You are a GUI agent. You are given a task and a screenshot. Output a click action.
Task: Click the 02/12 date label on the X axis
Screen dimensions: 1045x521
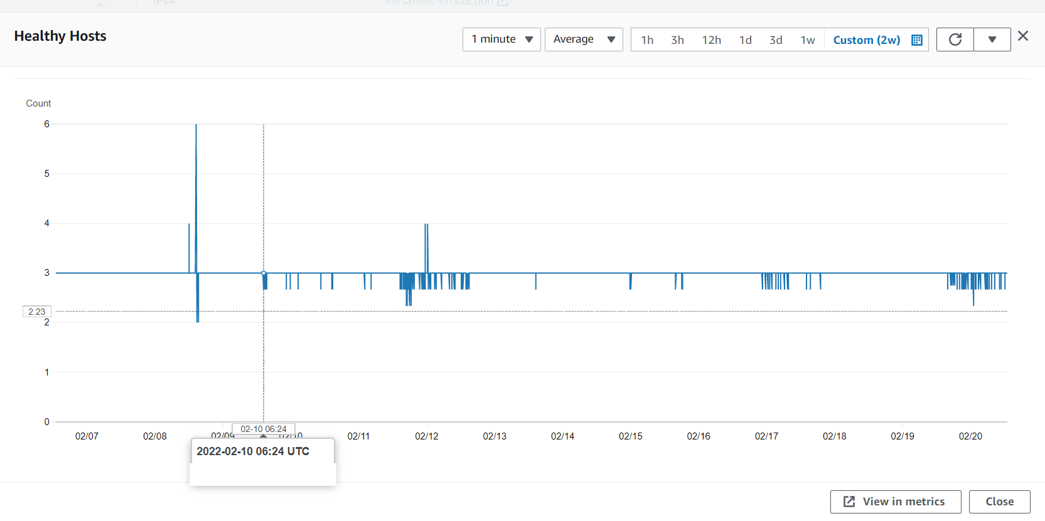click(x=427, y=436)
